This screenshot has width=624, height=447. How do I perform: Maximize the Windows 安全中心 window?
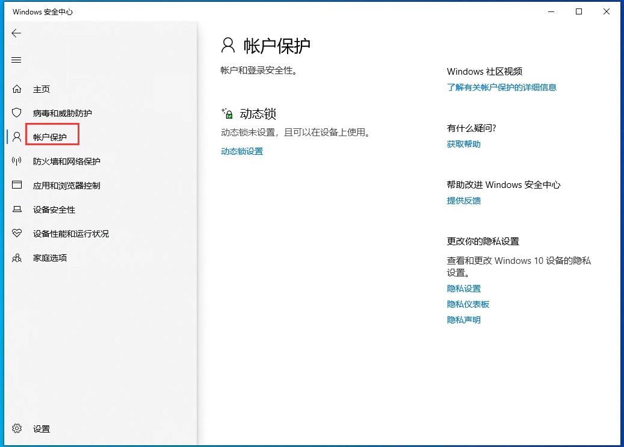pyautogui.click(x=579, y=11)
